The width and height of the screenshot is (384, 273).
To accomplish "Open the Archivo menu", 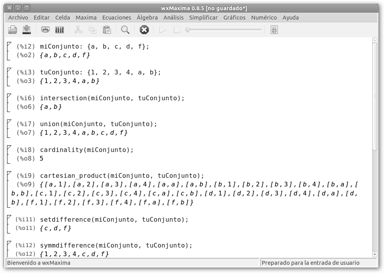I will 18,18.
